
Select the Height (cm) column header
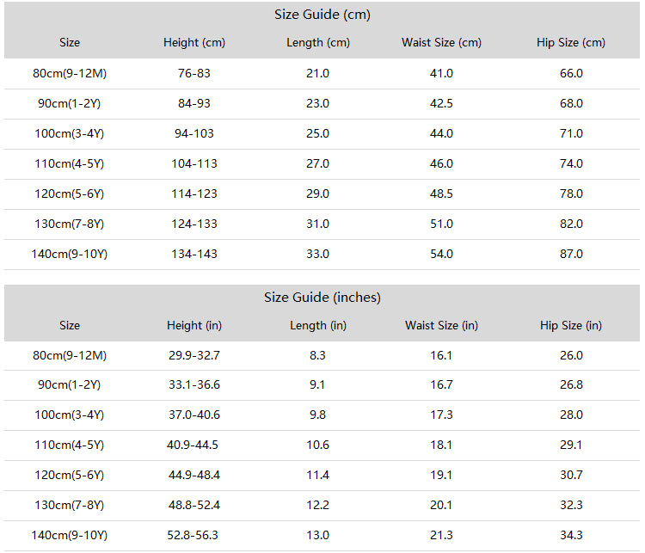click(194, 43)
